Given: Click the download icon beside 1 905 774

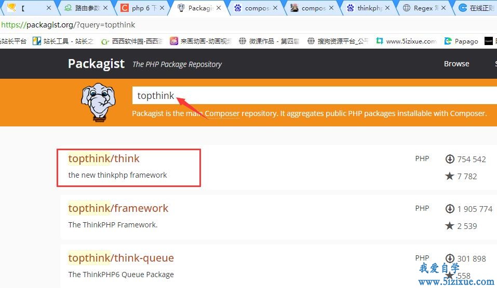Looking at the screenshot, I should coord(450,209).
